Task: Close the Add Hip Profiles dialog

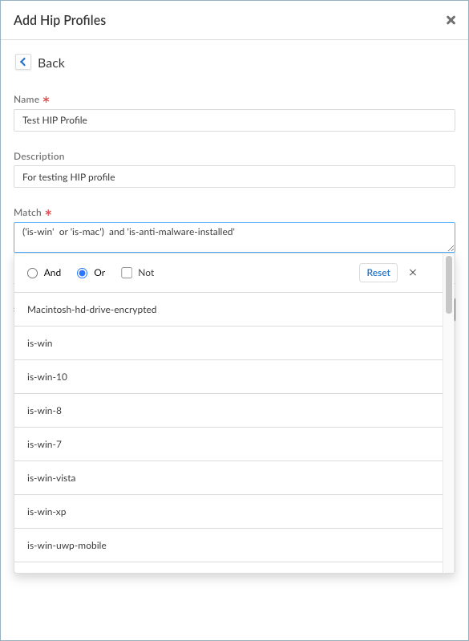Action: (x=451, y=20)
